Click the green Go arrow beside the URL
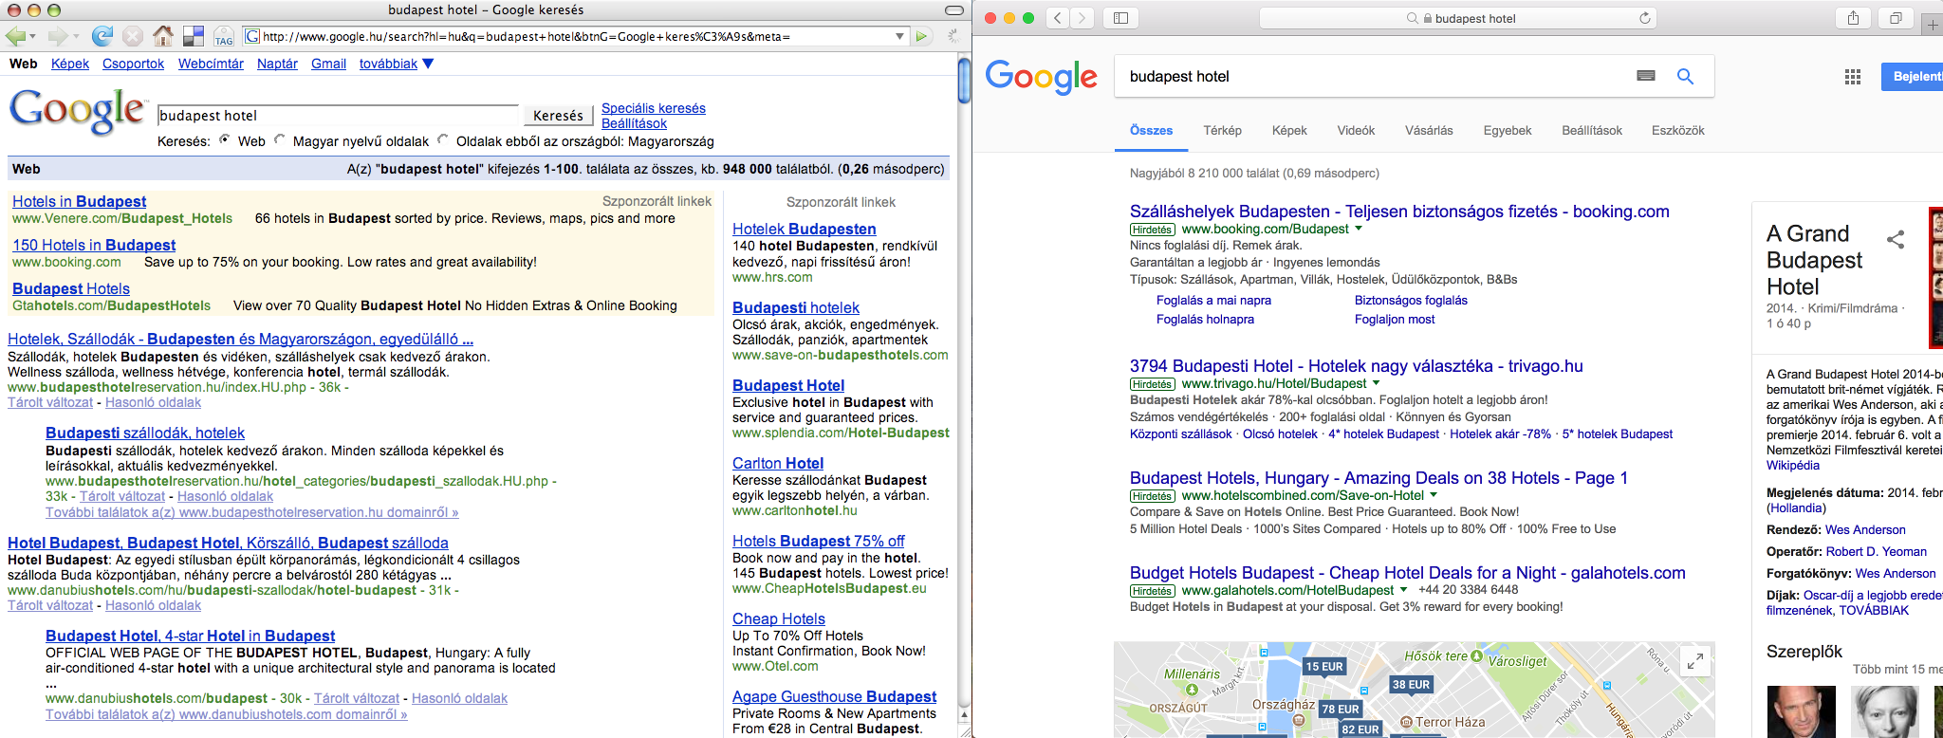The image size is (1943, 738). (920, 36)
